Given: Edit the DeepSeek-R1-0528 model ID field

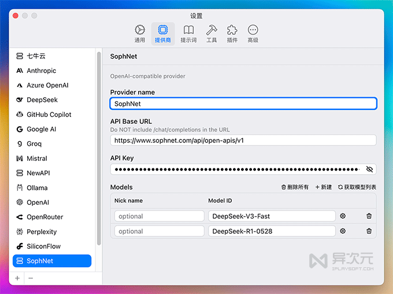Looking at the screenshot, I should pos(272,231).
